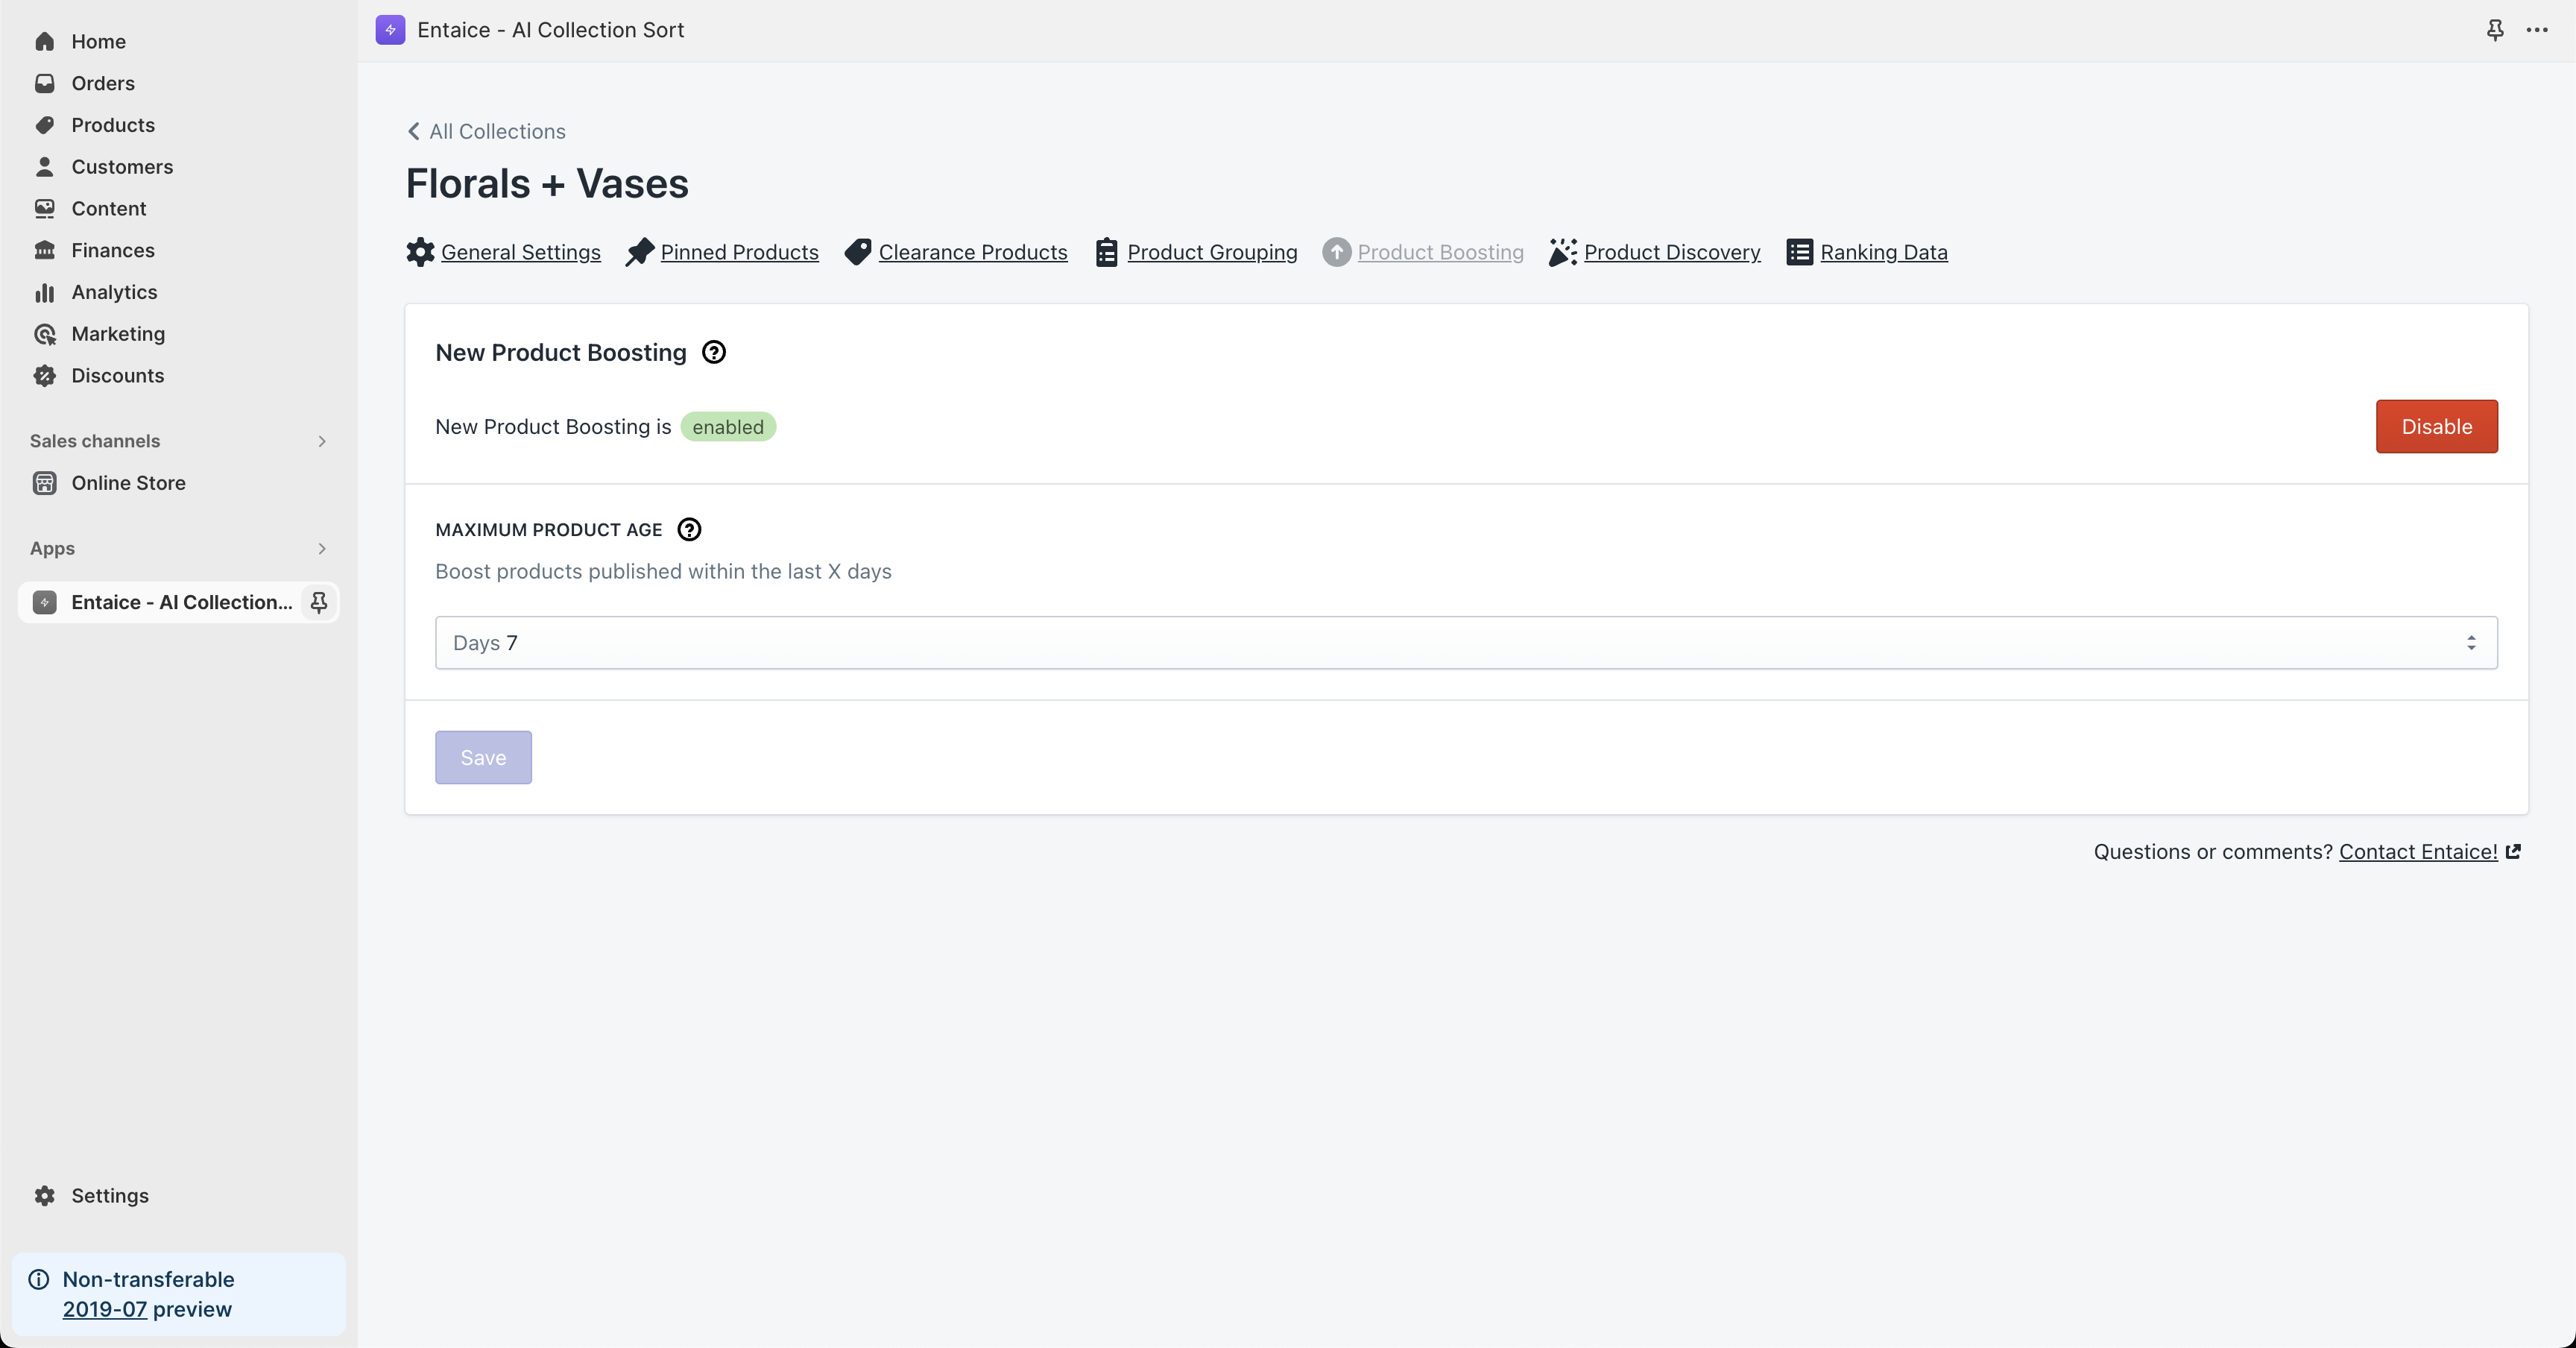Image resolution: width=2576 pixels, height=1348 pixels.
Task: Switch to Product Discovery tab
Action: (1671, 252)
